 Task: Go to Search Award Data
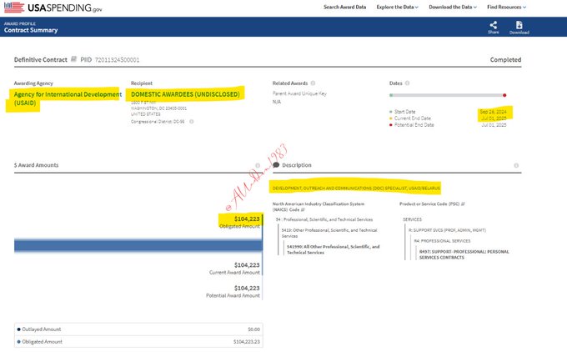pos(344,8)
